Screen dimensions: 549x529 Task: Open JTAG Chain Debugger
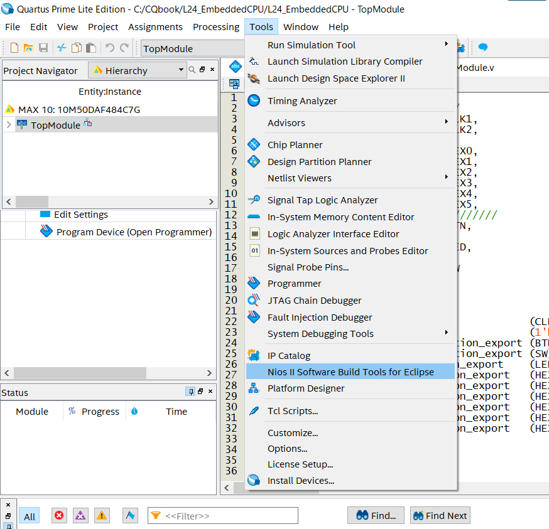351,301
